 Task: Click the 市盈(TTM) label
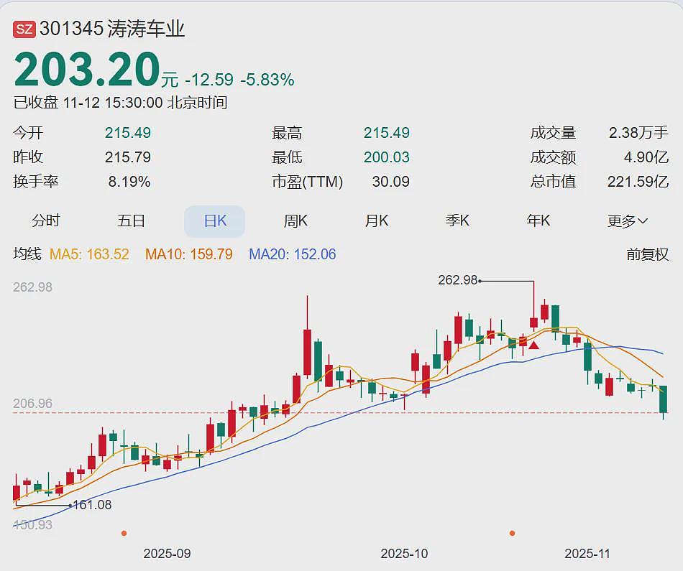tap(307, 182)
